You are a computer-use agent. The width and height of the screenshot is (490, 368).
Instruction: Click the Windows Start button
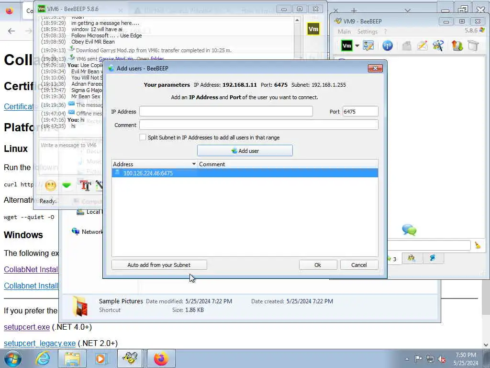pyautogui.click(x=13, y=358)
